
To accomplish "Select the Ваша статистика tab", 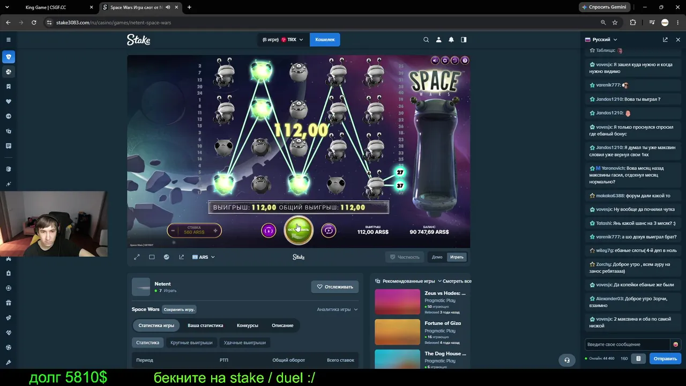I will (205, 325).
